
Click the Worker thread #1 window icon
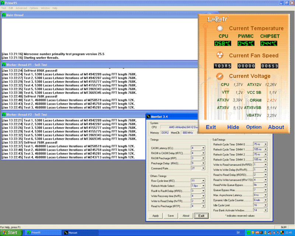(4, 65)
